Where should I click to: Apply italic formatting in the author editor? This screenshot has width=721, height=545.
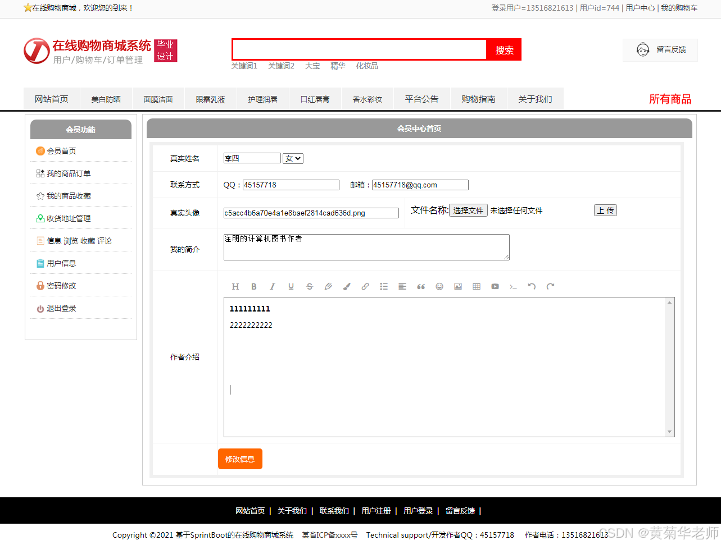pos(273,286)
